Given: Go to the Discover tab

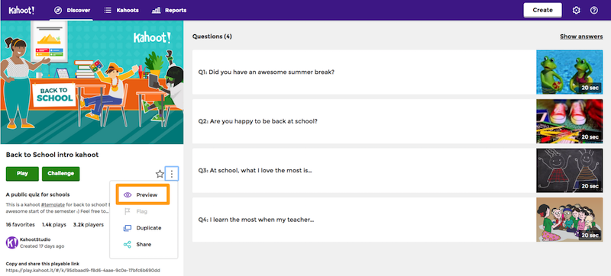Looking at the screenshot, I should click(73, 11).
